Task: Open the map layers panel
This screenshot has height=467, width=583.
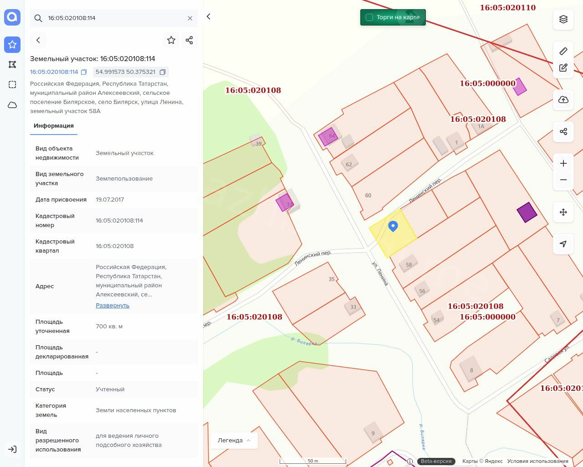Action: click(x=563, y=19)
